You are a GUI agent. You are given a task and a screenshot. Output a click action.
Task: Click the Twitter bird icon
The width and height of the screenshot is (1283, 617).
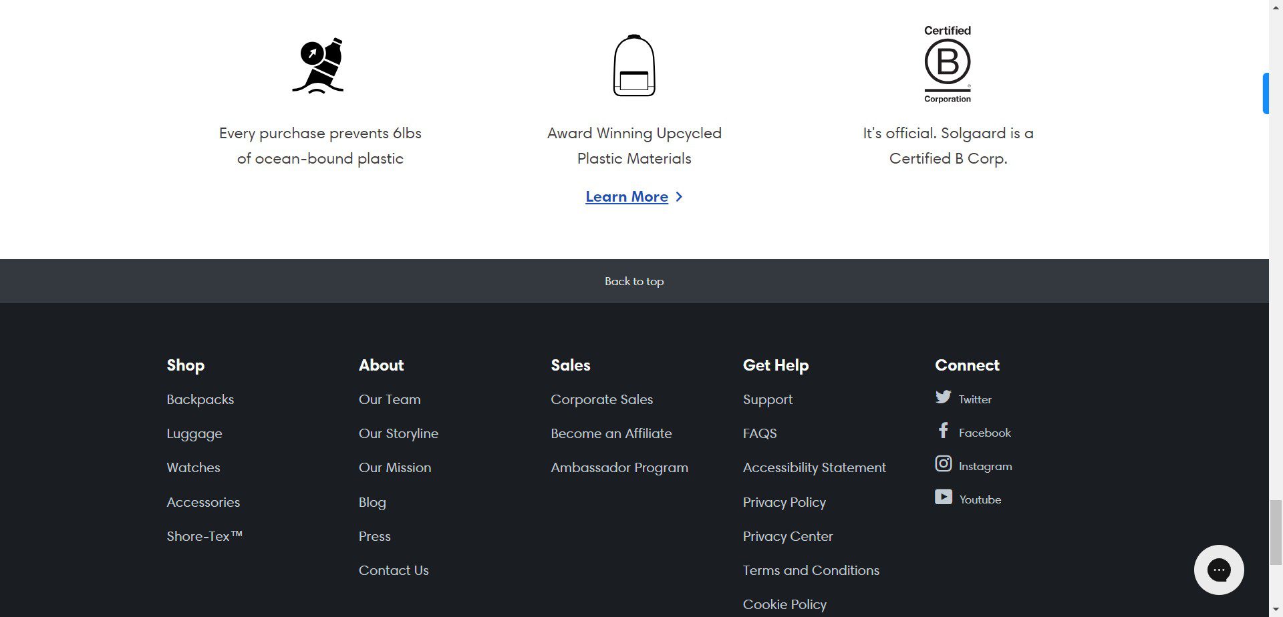tap(943, 397)
